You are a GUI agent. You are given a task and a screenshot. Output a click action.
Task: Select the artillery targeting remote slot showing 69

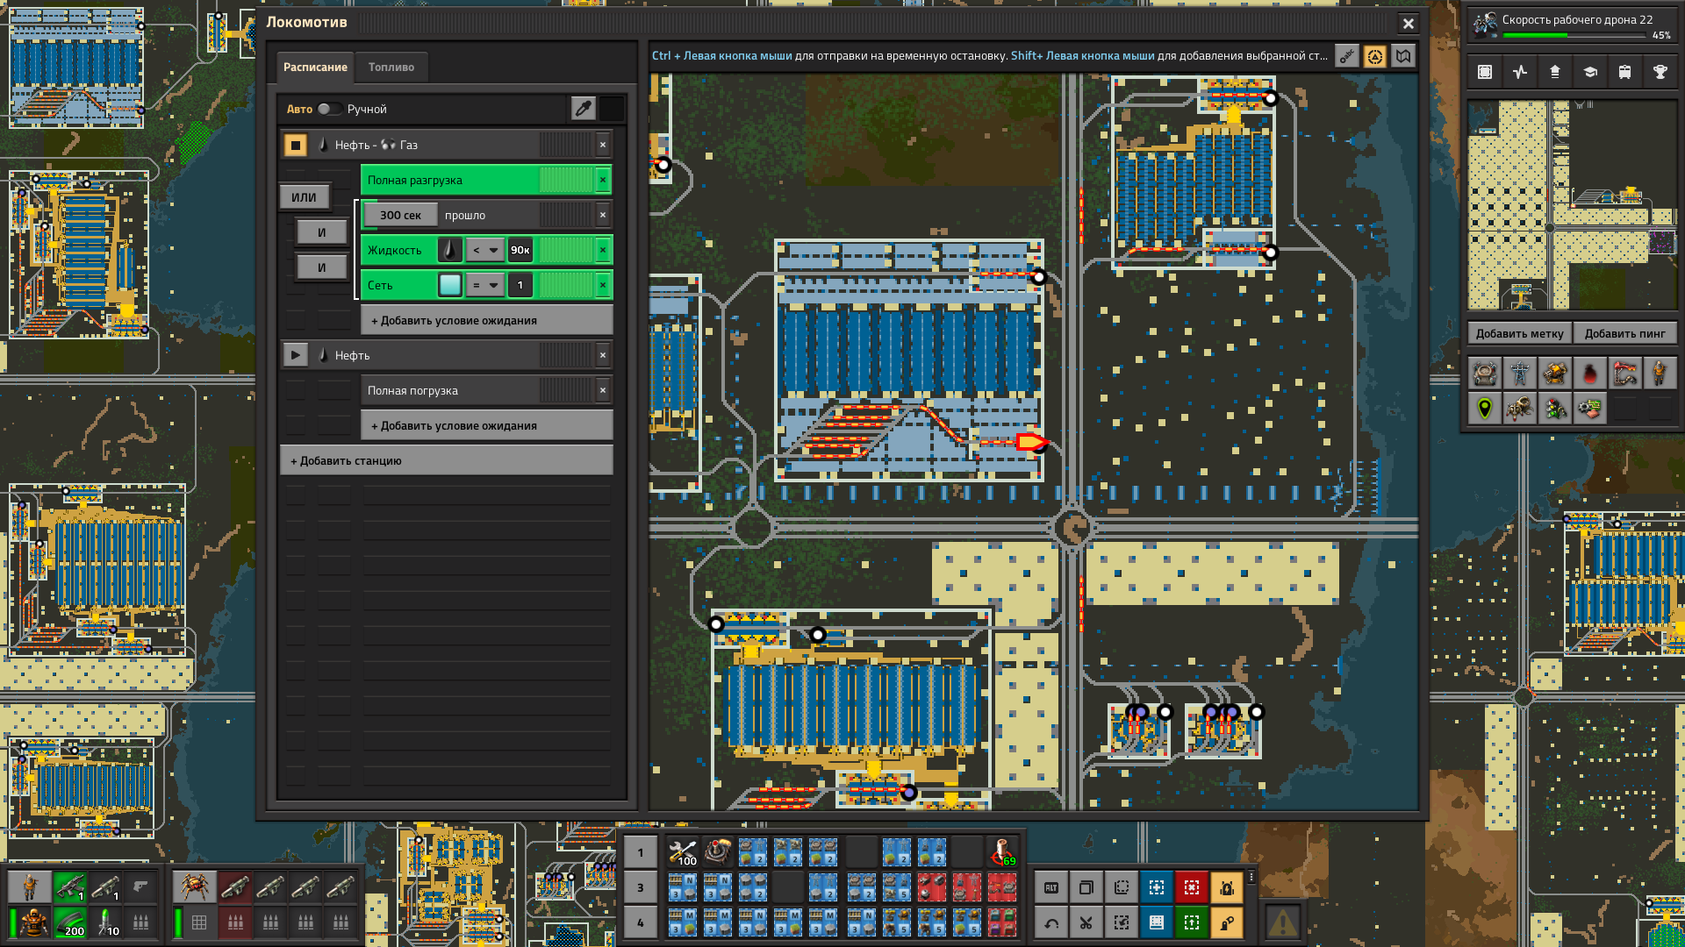1002,852
